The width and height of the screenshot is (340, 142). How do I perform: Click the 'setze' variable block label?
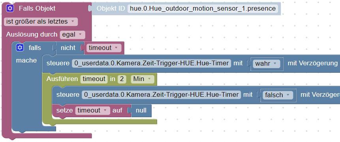pyautogui.click(x=64, y=111)
